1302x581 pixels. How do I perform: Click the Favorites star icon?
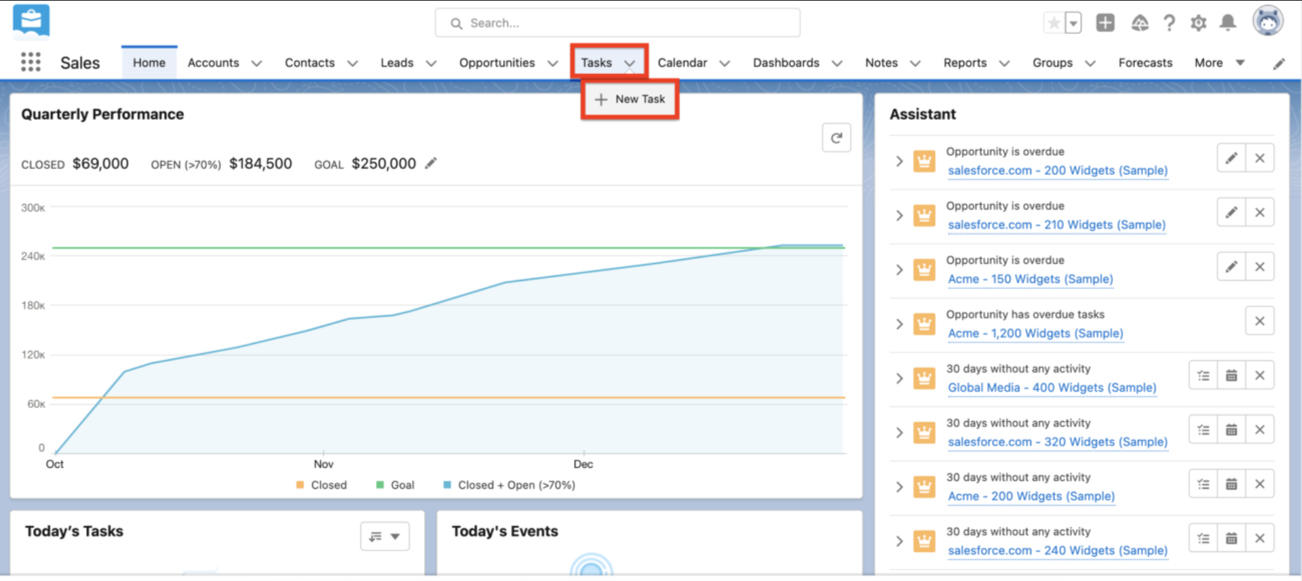pyautogui.click(x=1054, y=23)
